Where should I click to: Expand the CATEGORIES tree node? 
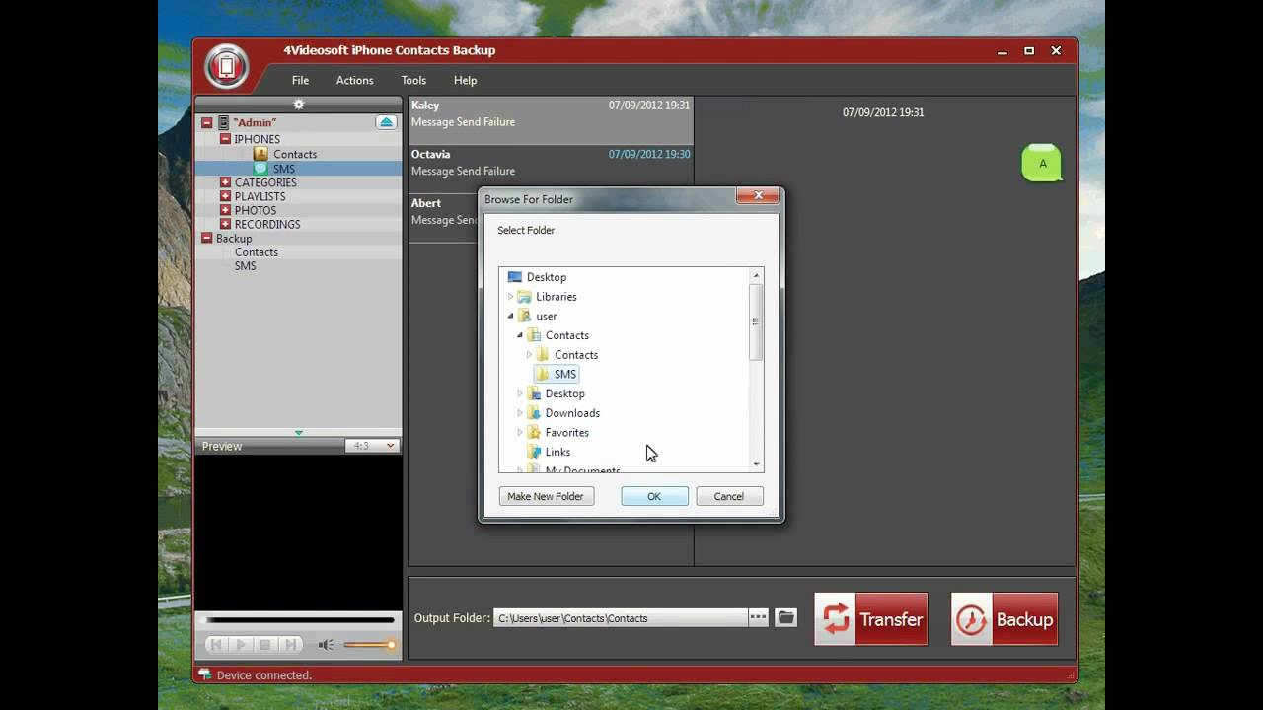[225, 182]
